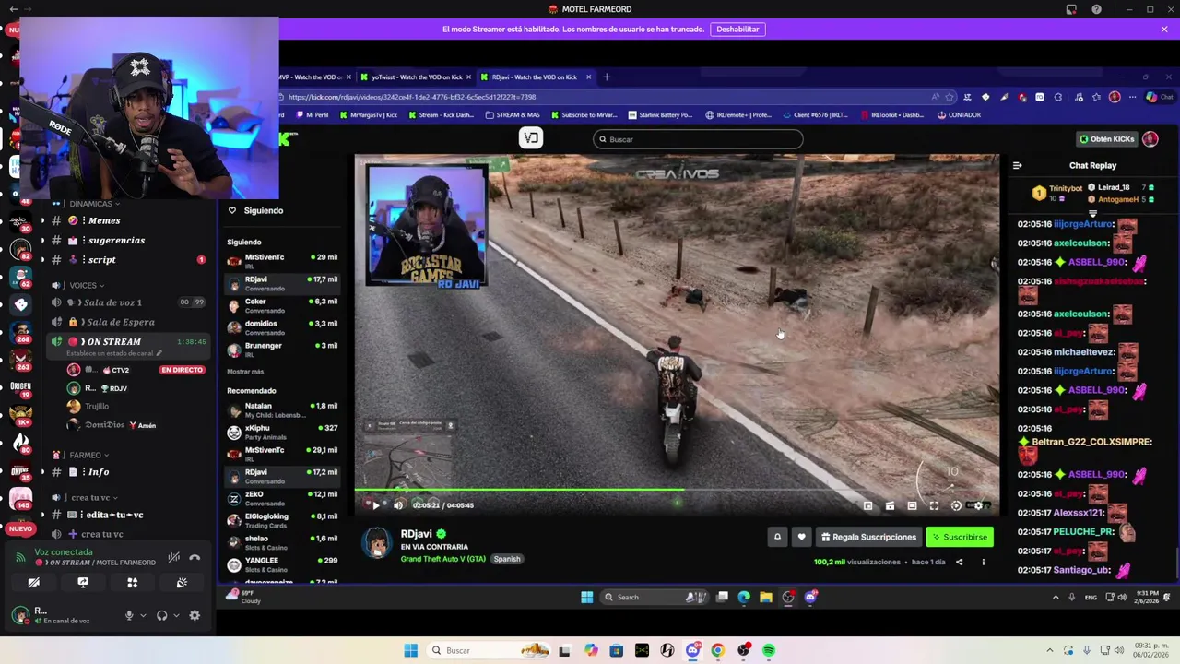Mute the Discord microphone
The width and height of the screenshot is (1180, 664).
coord(129,616)
